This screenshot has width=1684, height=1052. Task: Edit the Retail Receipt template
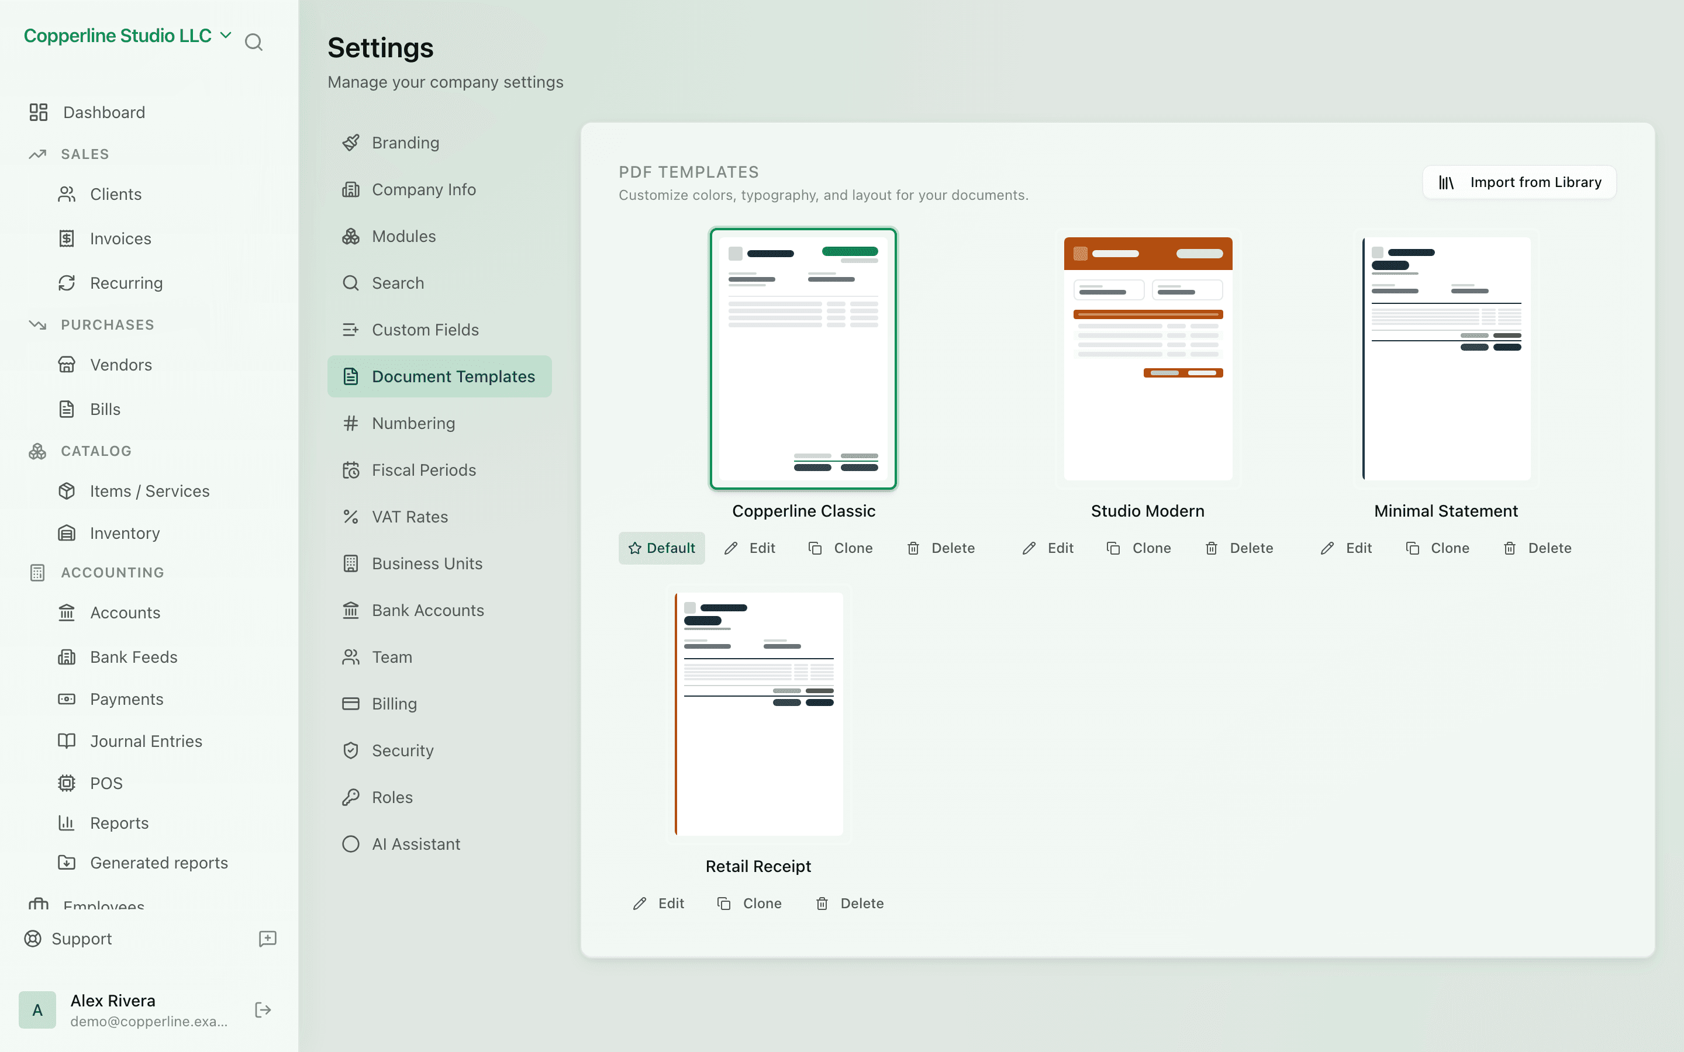tap(658, 903)
